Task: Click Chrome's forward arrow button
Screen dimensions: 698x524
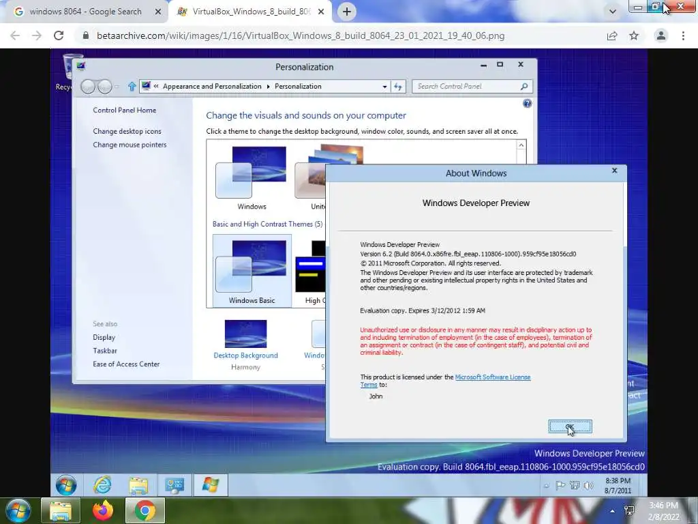Action: pyautogui.click(x=37, y=35)
